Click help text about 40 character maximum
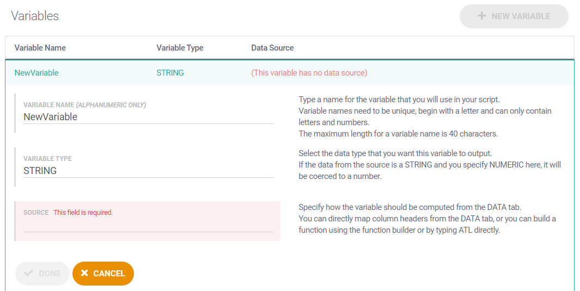The image size is (580, 291). pos(398,134)
